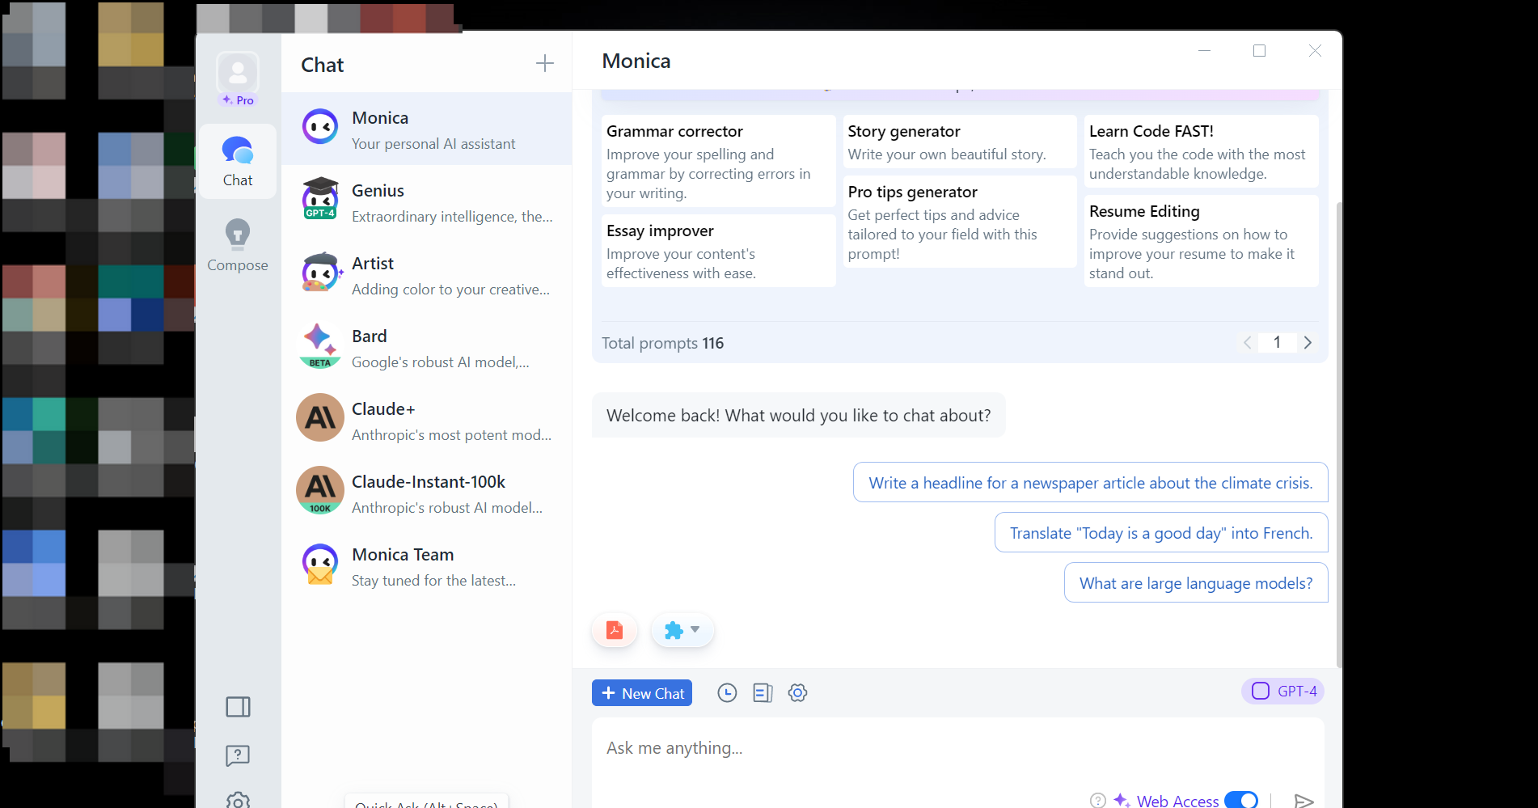Open the sidebar settings gear

click(x=238, y=800)
